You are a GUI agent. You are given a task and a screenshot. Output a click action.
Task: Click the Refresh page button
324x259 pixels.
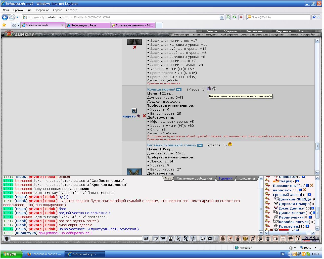click(x=235, y=17)
